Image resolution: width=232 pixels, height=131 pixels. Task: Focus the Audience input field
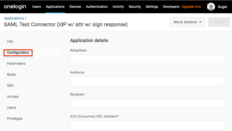(147, 81)
